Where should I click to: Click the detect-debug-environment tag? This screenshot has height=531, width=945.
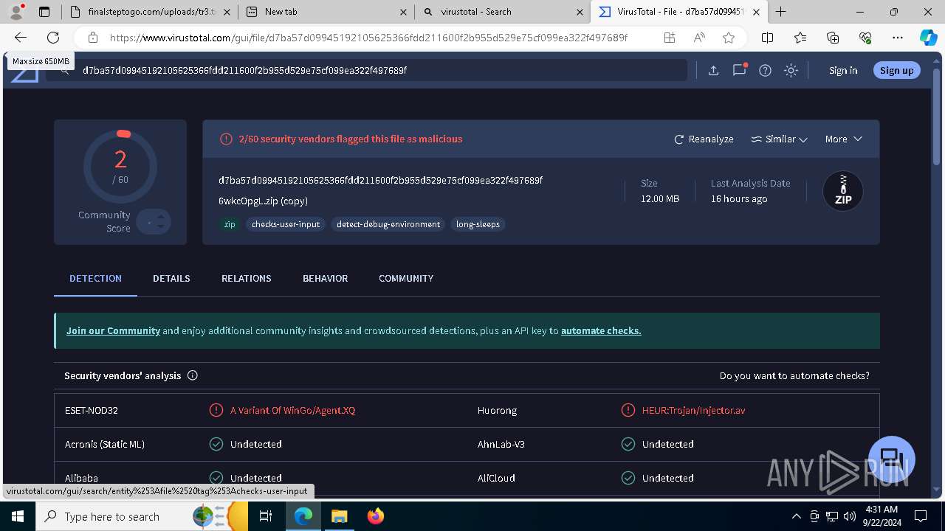(x=388, y=224)
